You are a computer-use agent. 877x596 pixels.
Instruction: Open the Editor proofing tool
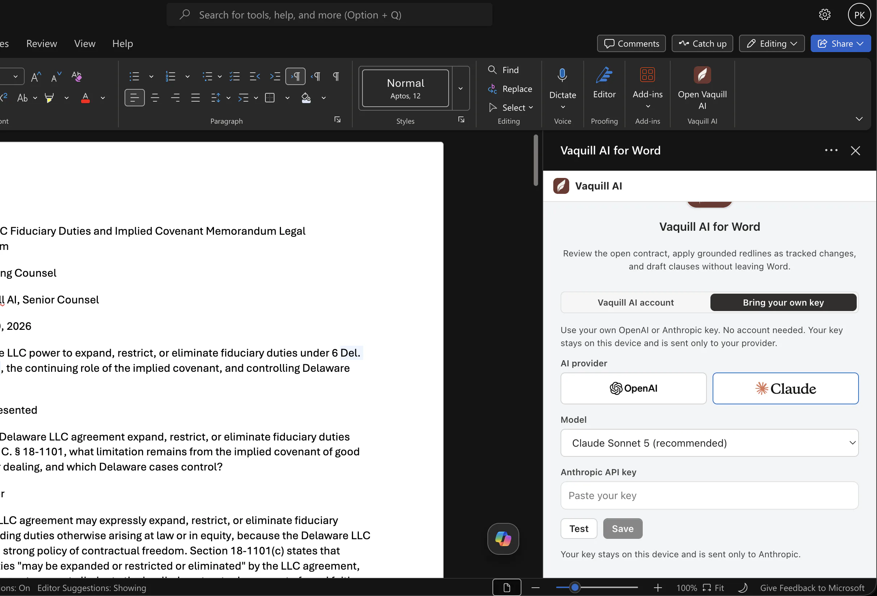[604, 83]
